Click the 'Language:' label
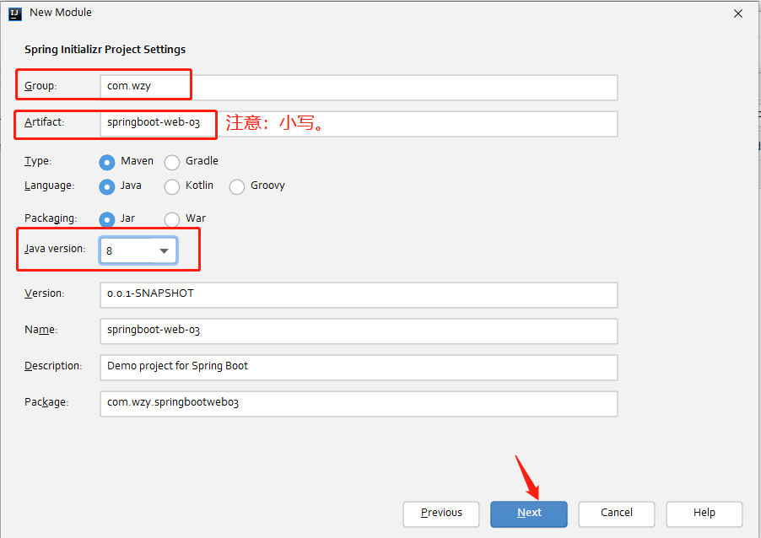 tap(49, 186)
